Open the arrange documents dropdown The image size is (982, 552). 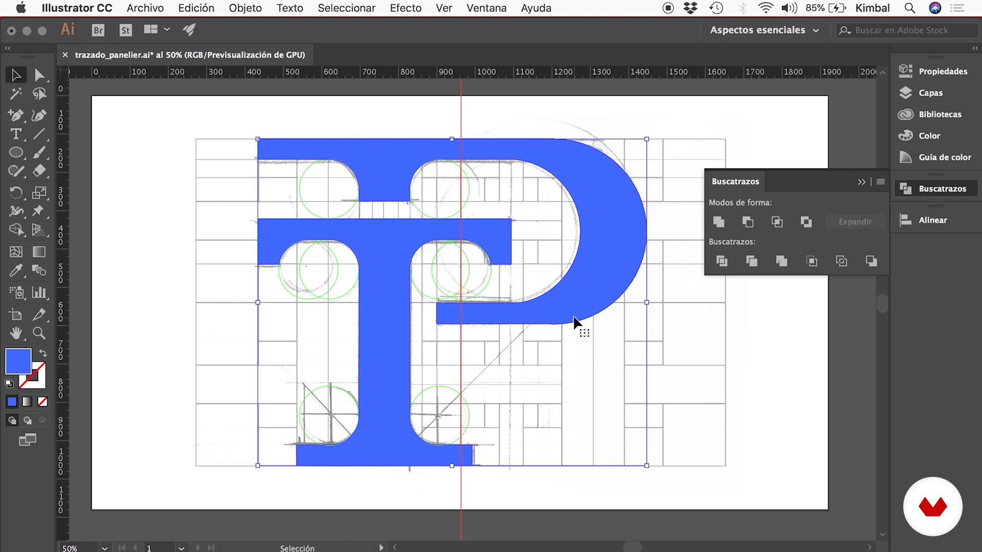[x=157, y=30]
